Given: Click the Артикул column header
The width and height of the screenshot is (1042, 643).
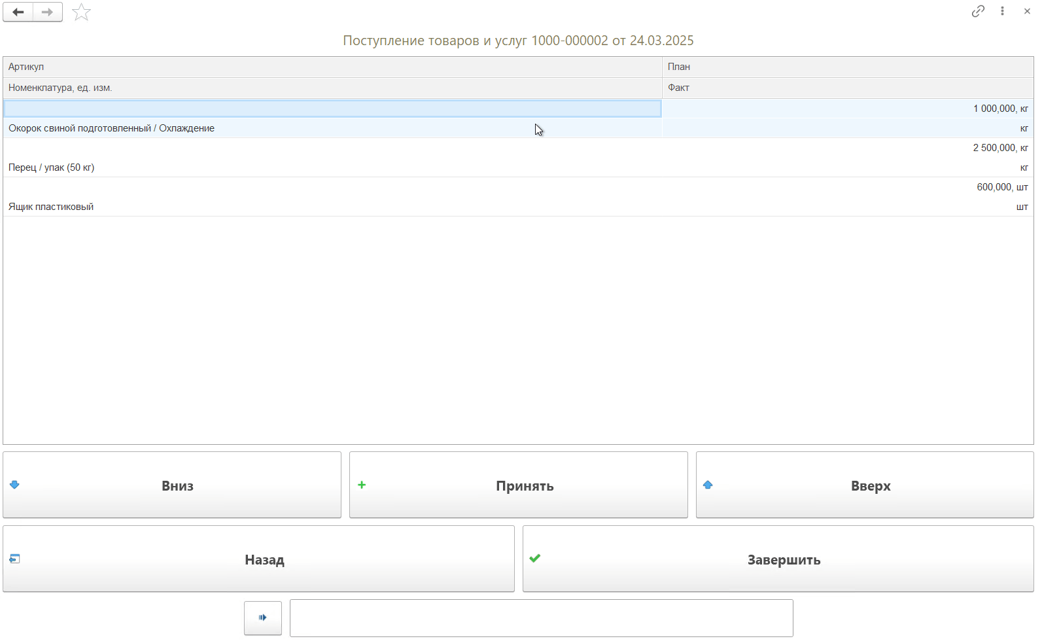Looking at the screenshot, I should (26, 67).
